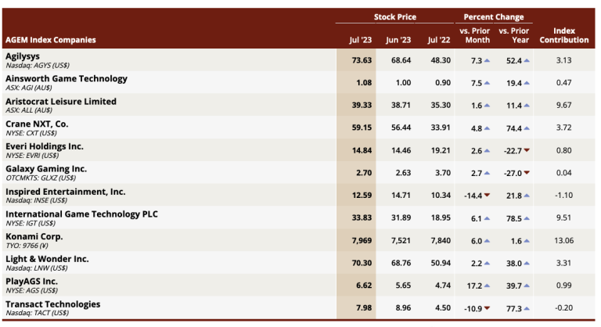601x327 pixels.
Task: Click the Konami Corp. company name
Action: tap(34, 236)
